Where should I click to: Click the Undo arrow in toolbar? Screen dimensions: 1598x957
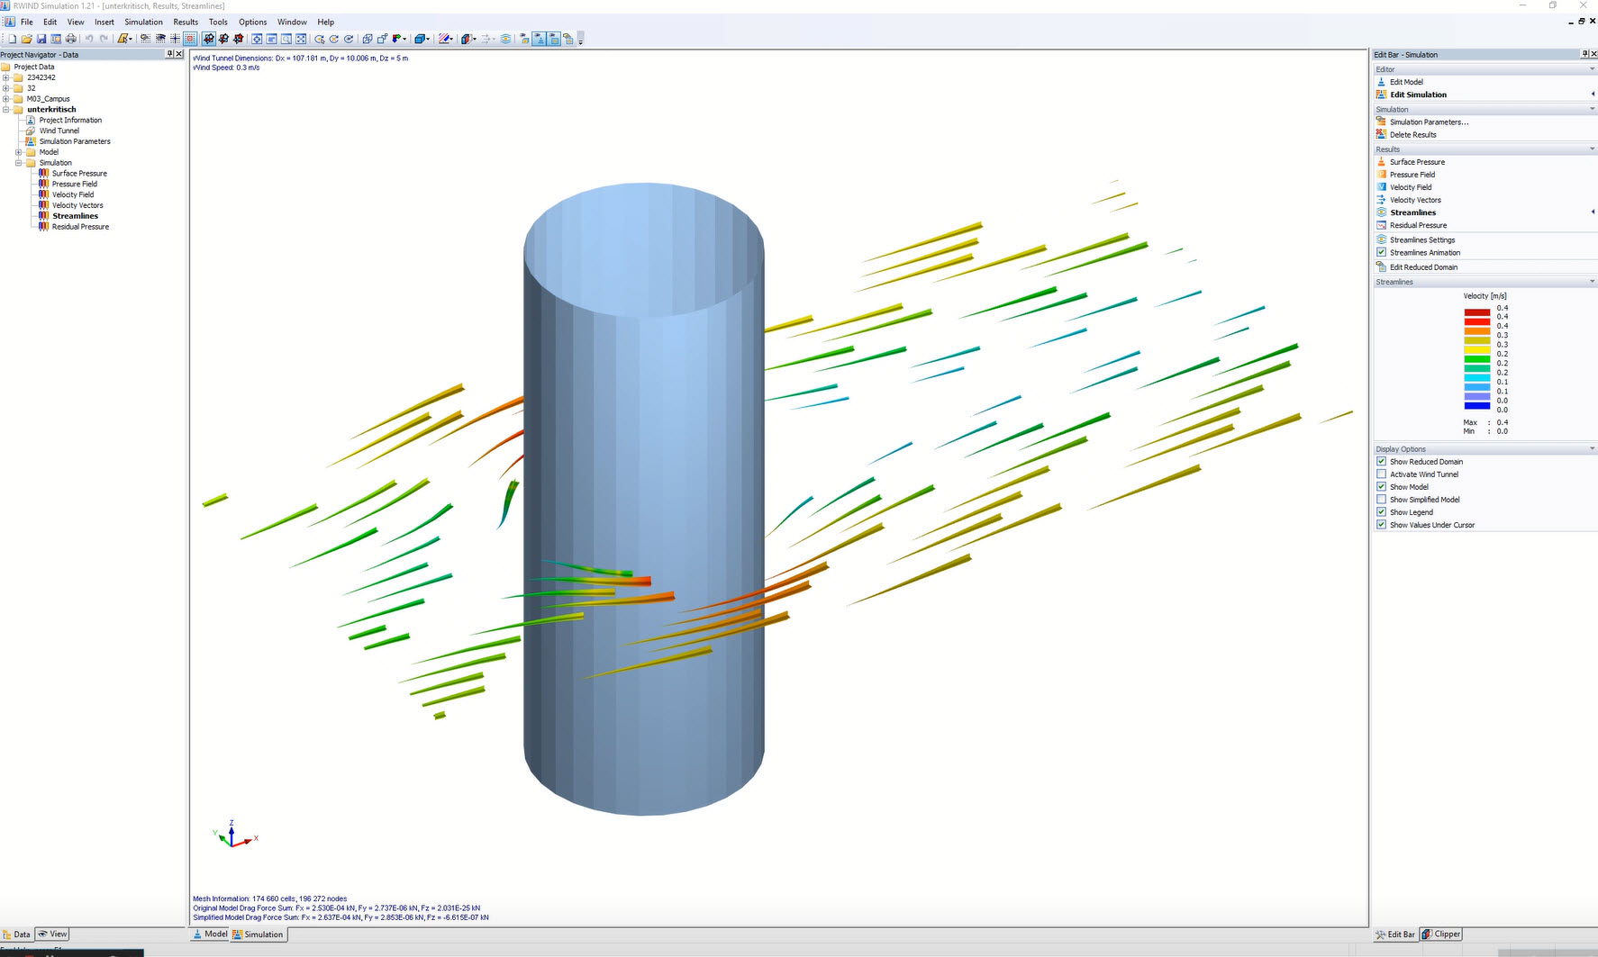(x=89, y=39)
